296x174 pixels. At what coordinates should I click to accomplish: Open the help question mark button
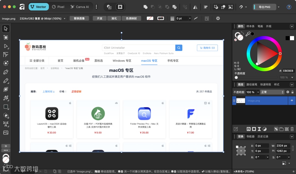click(x=289, y=7)
